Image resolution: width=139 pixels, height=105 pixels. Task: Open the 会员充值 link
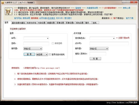[x=43, y=18]
